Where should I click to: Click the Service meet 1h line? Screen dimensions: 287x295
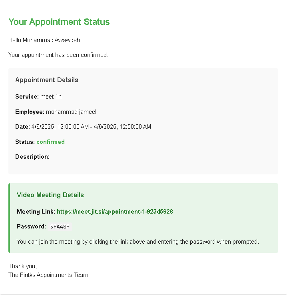coord(38,97)
